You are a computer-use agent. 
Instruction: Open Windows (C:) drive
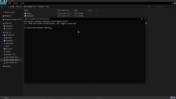pyautogui.click(x=10, y=54)
